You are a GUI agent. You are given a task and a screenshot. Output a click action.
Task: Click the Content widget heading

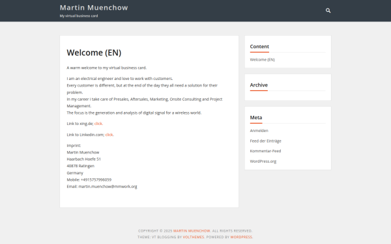tap(259, 47)
